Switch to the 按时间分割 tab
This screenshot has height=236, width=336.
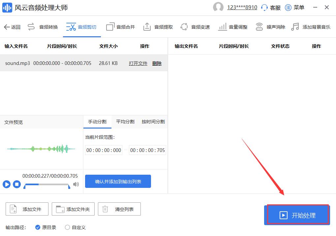click(153, 122)
